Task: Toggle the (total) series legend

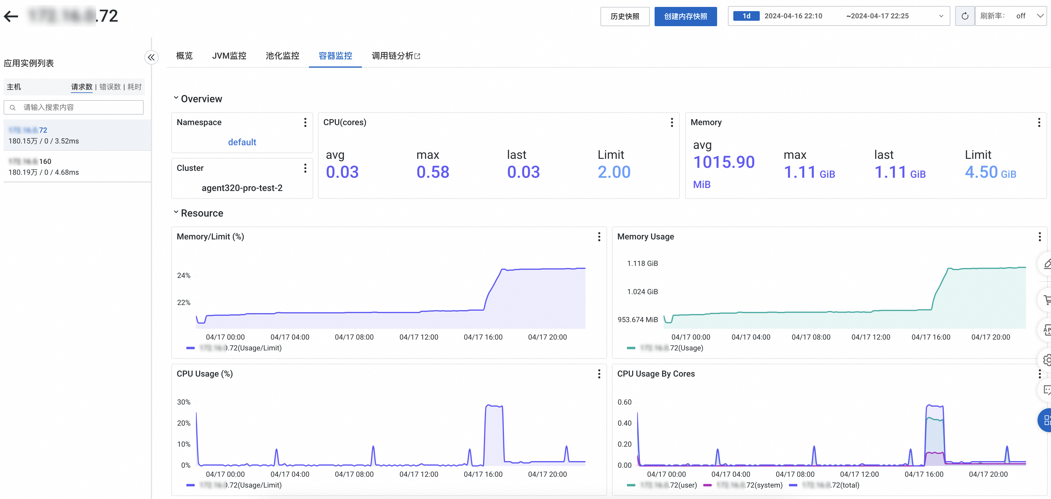Action: (x=824, y=485)
